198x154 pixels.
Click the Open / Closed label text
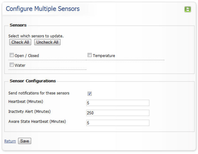pos(27,56)
